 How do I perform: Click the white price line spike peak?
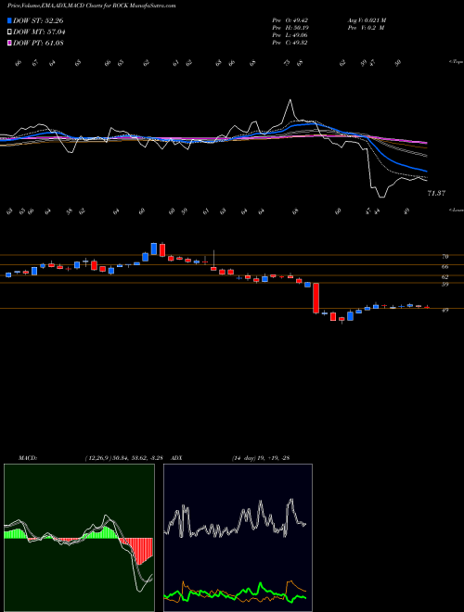[290, 100]
